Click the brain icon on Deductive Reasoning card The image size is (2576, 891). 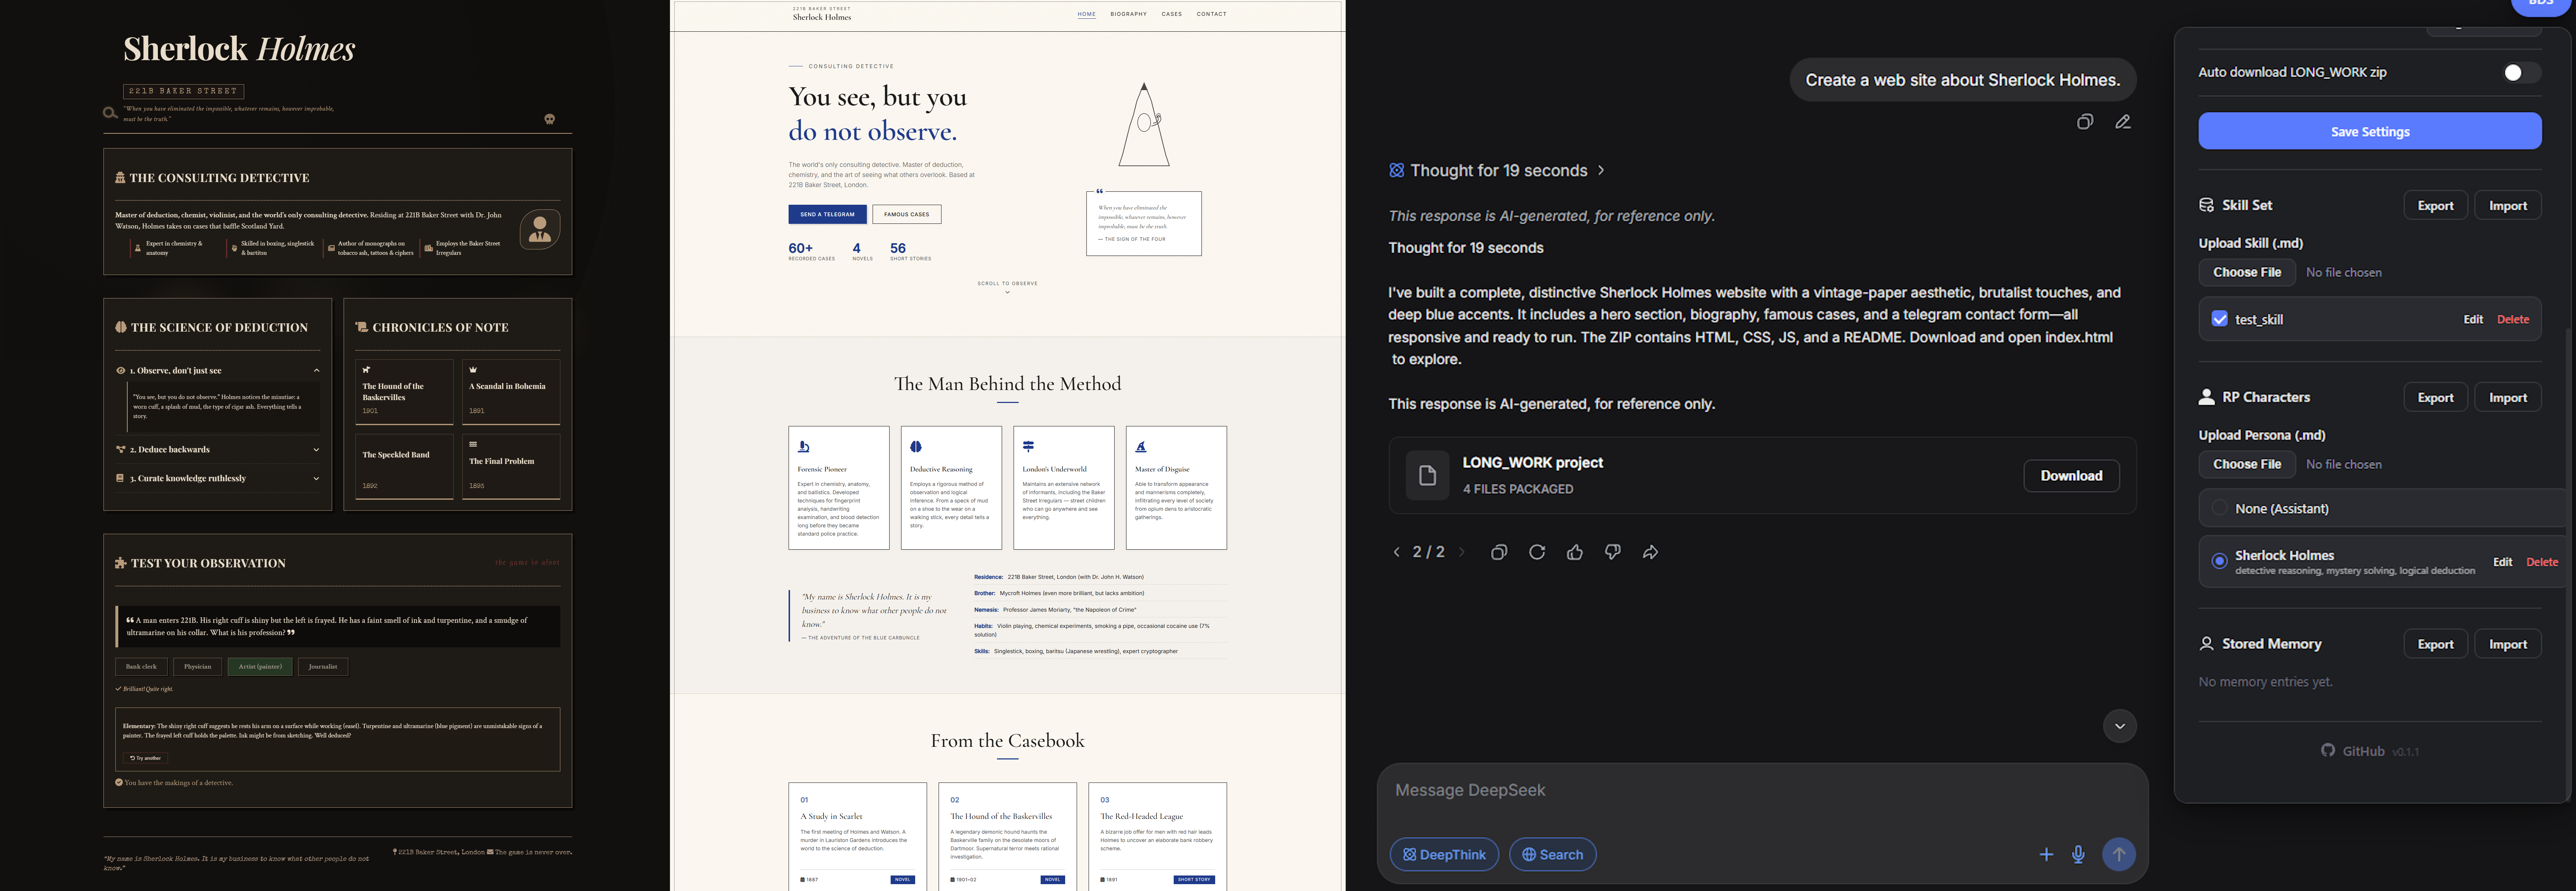pos(916,447)
